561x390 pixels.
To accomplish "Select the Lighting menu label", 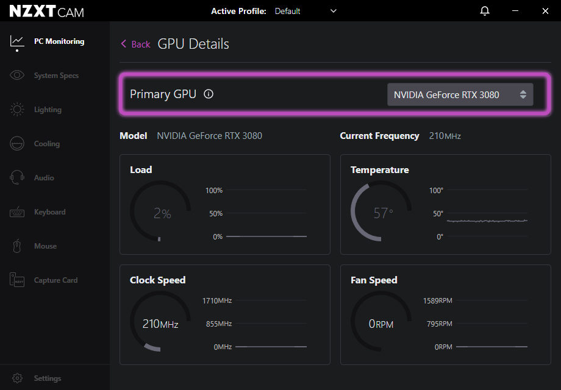I will pos(48,110).
